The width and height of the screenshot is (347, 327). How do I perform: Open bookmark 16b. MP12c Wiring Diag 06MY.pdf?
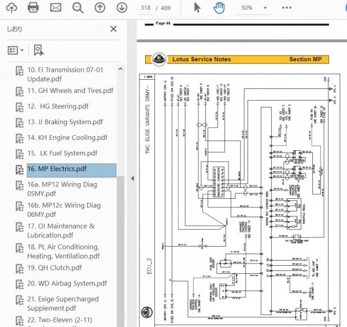click(x=64, y=210)
